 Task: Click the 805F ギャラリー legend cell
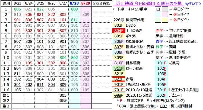119,36
